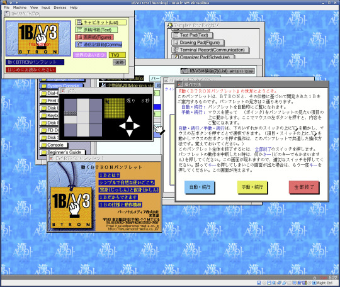Open シンプルで自然な使いごこち topic
This screenshot has width=340, height=287.
tap(127, 183)
